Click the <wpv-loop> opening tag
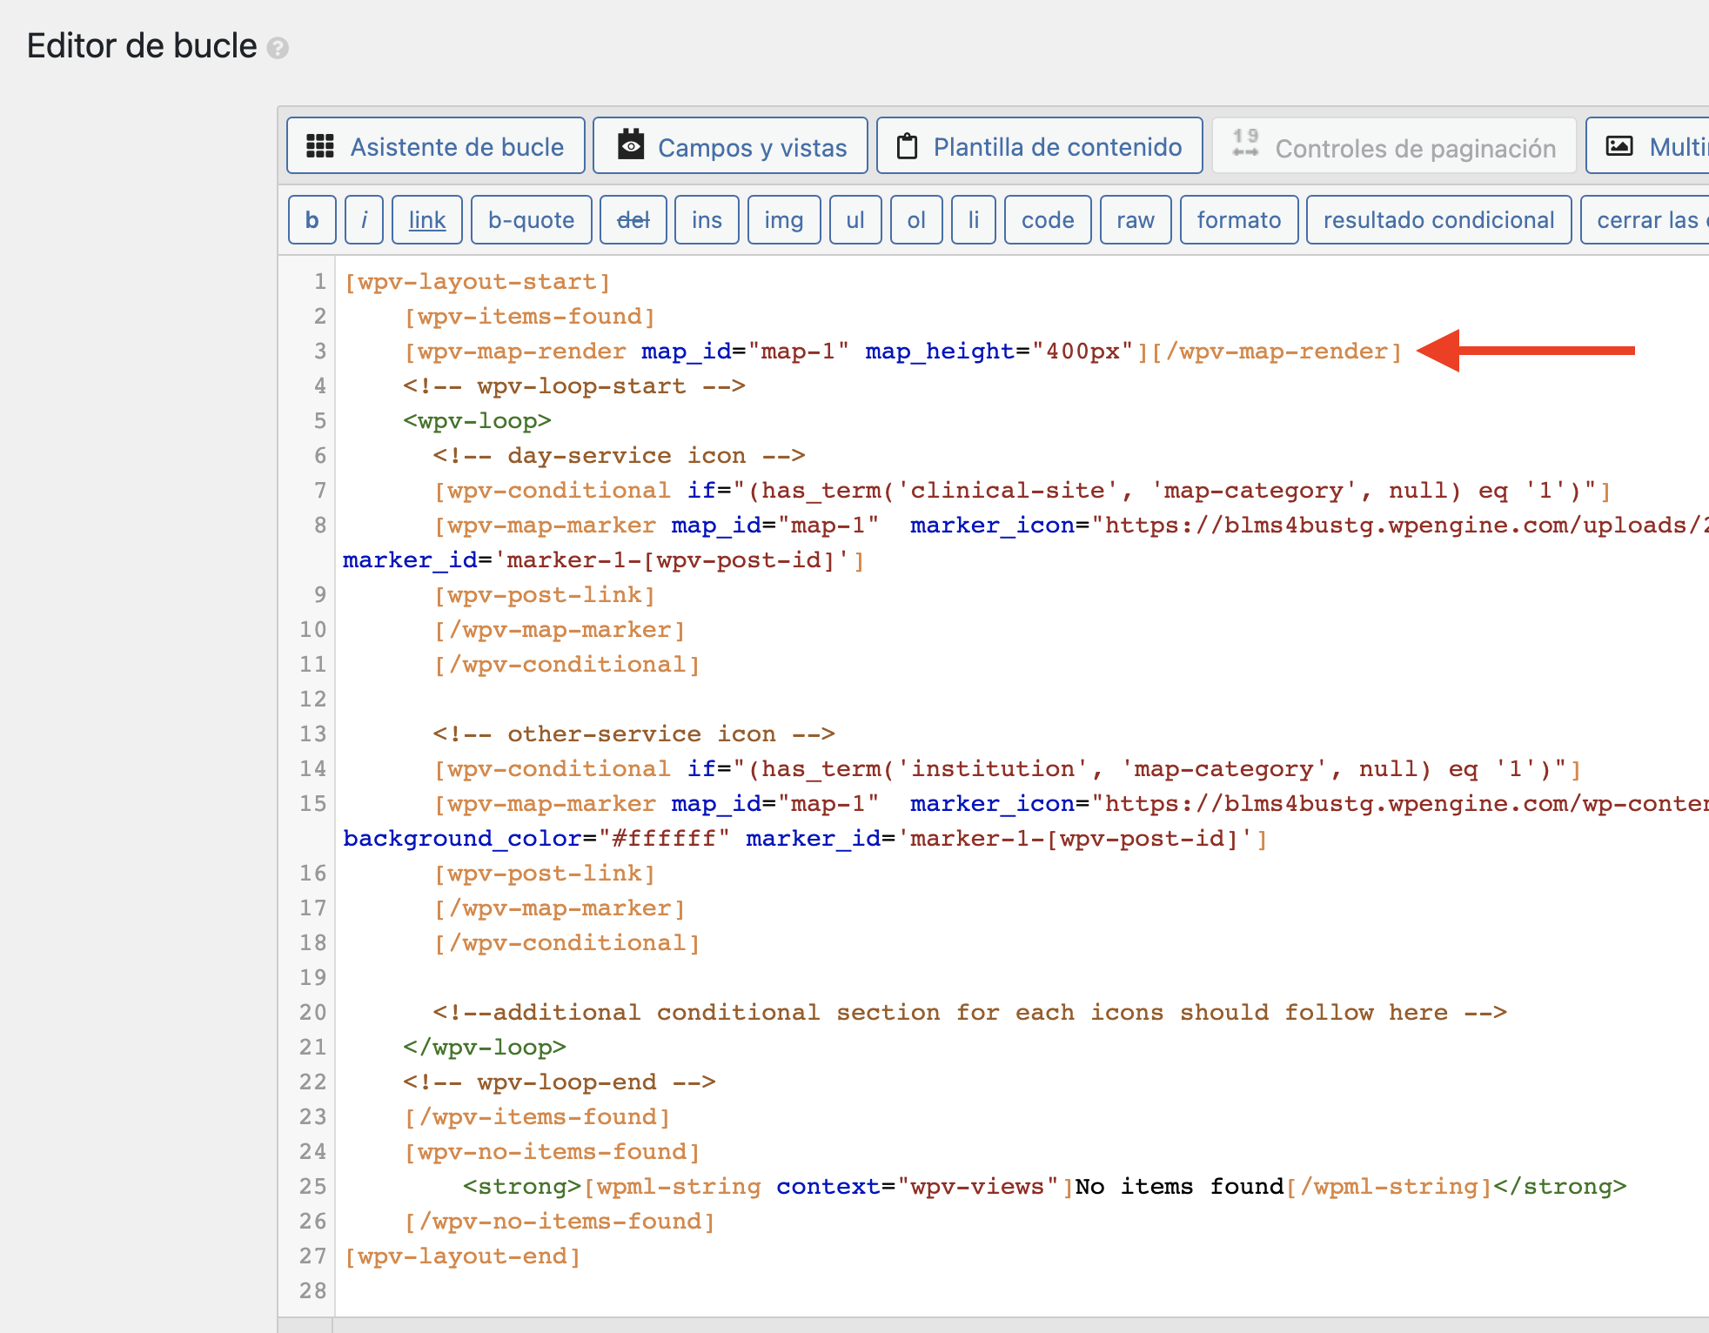 (477, 421)
